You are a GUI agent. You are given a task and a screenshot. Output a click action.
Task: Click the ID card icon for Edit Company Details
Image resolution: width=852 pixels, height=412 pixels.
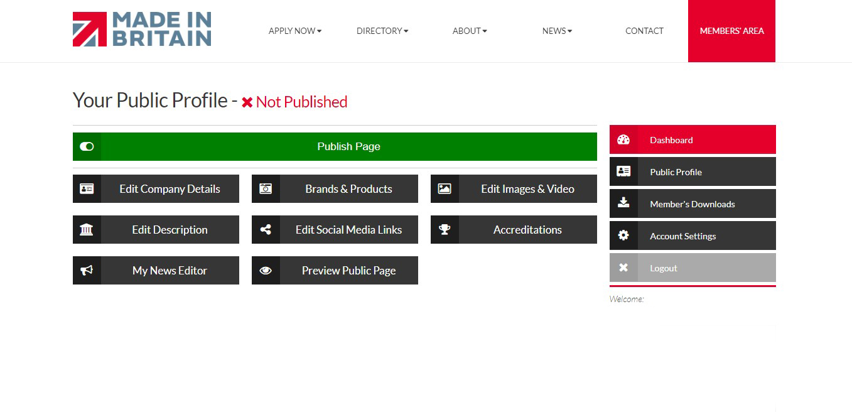tap(87, 188)
